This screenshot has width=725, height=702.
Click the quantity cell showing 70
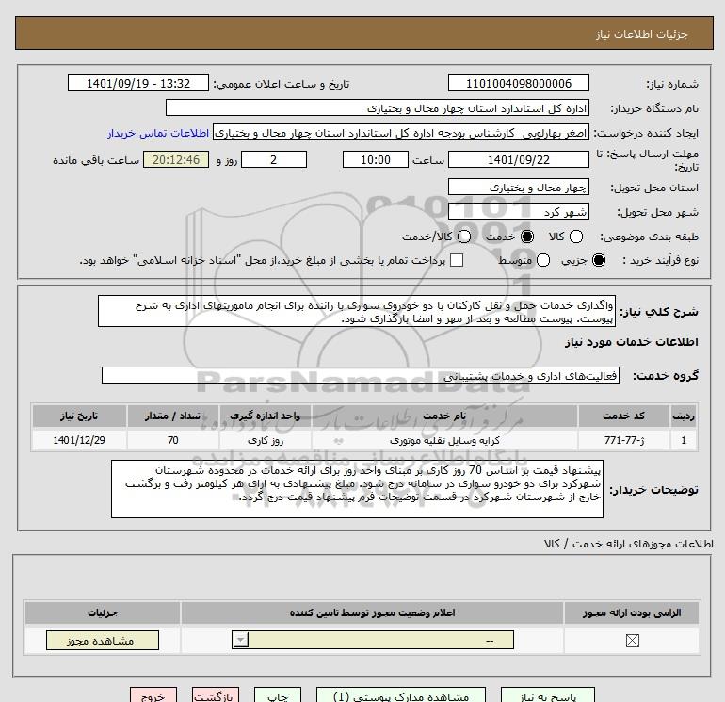172,440
